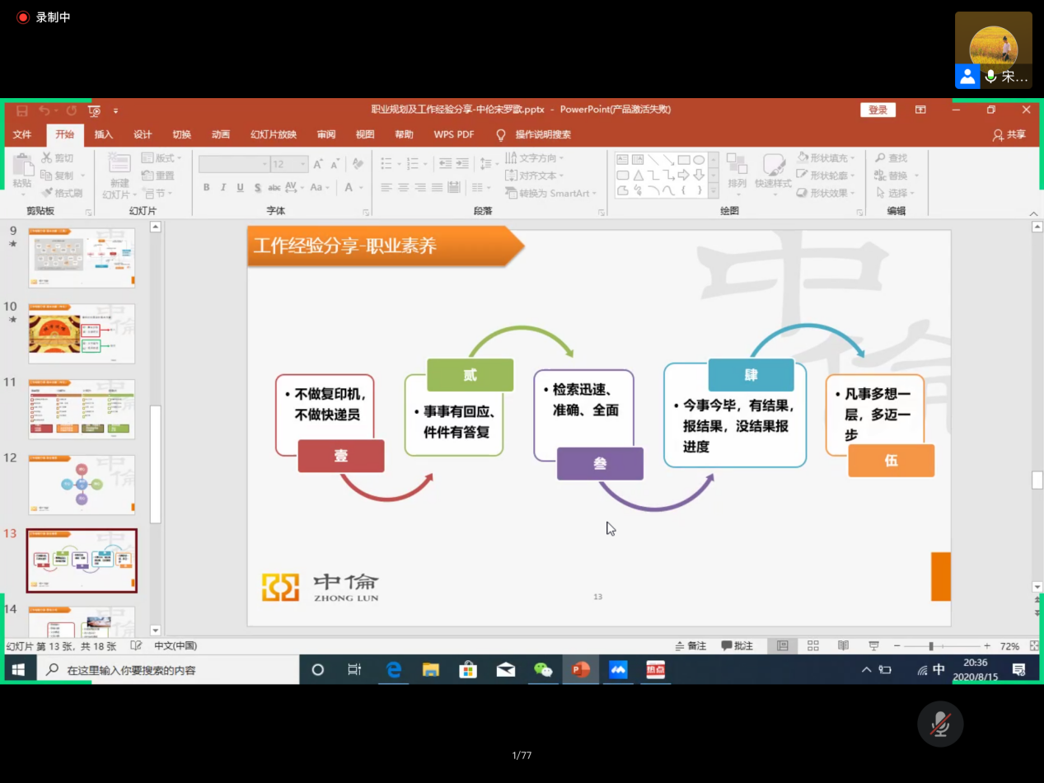Click the Save icon in title bar
The image size is (1044, 783).
click(22, 110)
